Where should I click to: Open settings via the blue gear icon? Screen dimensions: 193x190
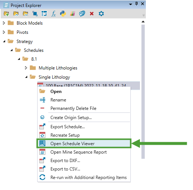pos(101,14)
